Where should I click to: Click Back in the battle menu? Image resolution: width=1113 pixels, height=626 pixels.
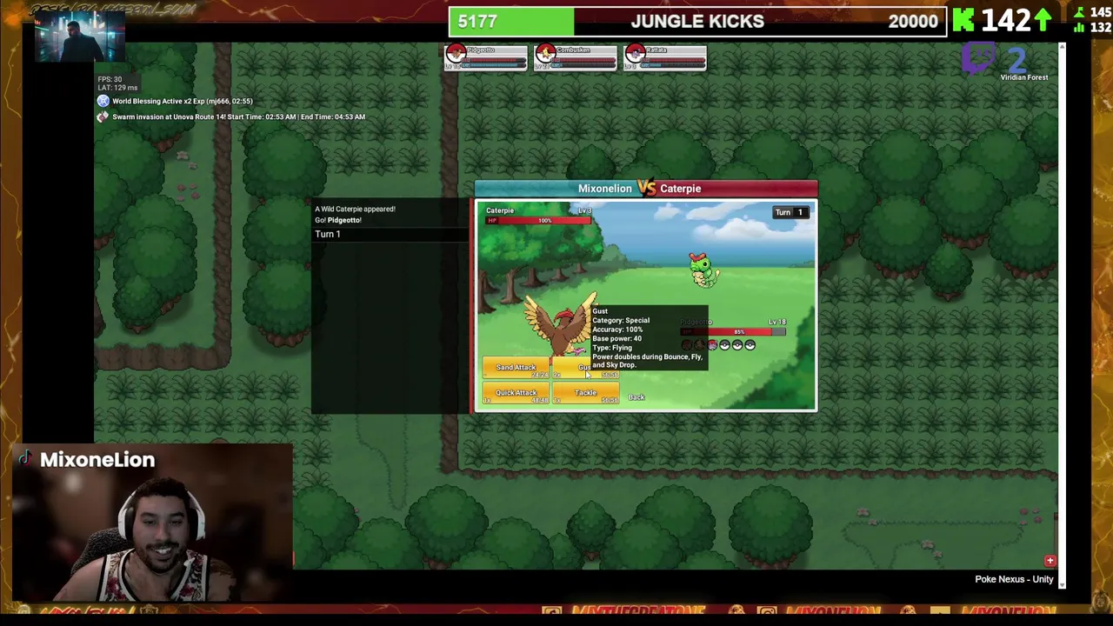[636, 397]
